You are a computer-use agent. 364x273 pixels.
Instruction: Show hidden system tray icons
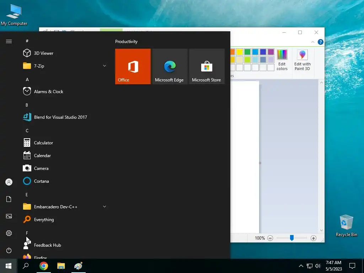(x=301, y=266)
